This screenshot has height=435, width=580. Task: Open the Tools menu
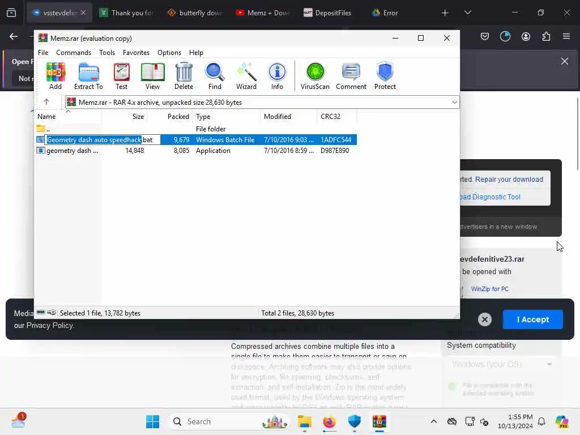tap(107, 53)
